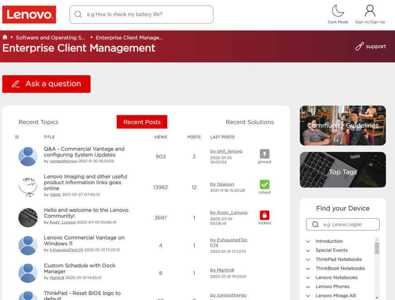Open Q&A Commercial Vantage topic title
395x300 pixels.
pos(84,152)
